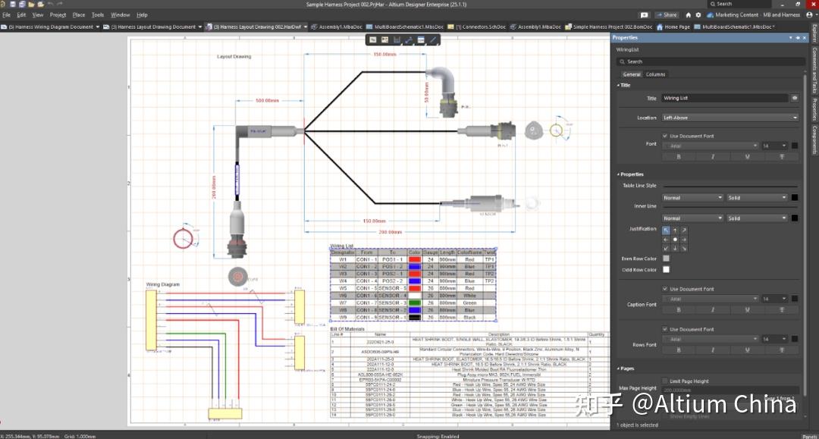
Task: Click the first icon in the floating toolbar
Action: tap(373, 39)
